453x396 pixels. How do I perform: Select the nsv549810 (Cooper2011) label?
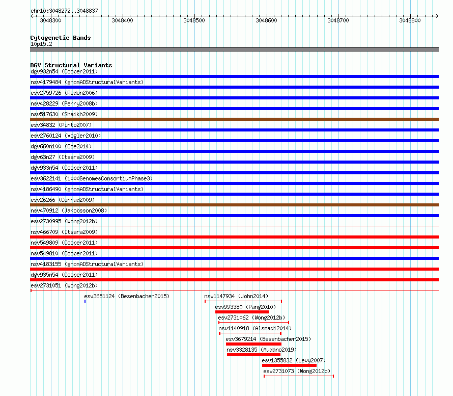(x=64, y=253)
